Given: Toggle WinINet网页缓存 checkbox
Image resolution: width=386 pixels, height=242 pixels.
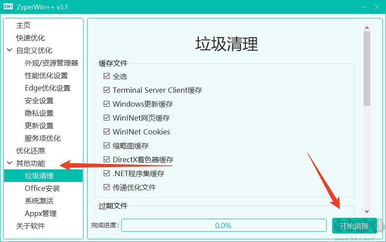Looking at the screenshot, I should click(x=106, y=118).
